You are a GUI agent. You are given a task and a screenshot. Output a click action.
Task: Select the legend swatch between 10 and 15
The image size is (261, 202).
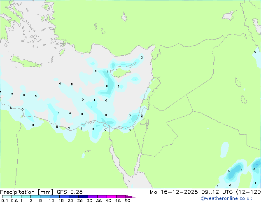54,197
